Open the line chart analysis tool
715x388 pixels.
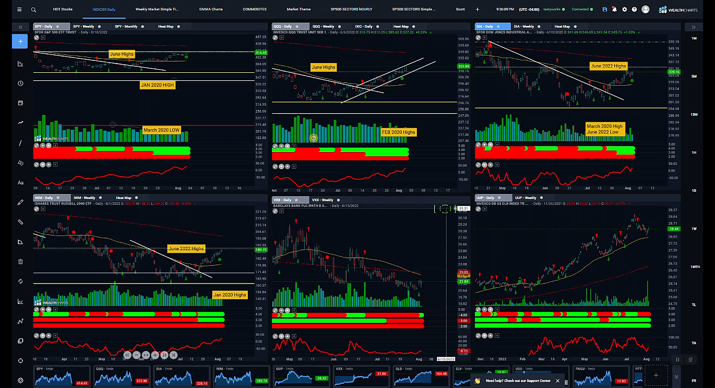(x=21, y=301)
